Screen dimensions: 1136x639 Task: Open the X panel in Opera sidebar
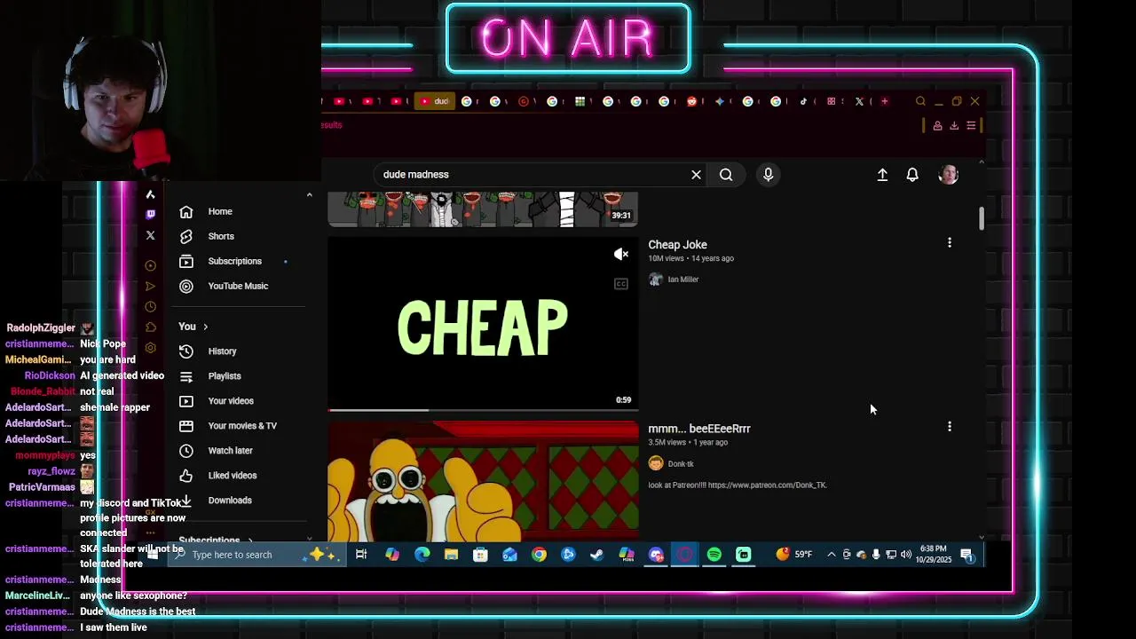point(150,235)
